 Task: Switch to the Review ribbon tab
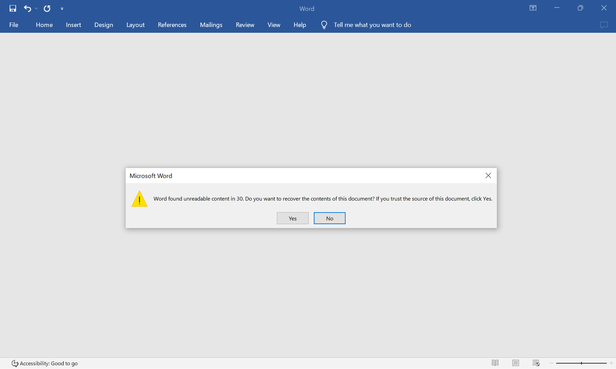[x=244, y=25]
